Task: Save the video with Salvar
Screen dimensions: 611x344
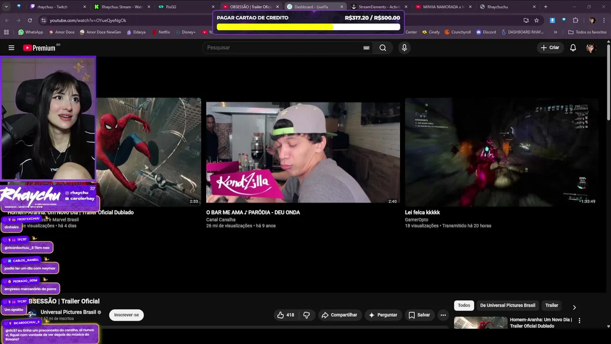Action: click(419, 315)
